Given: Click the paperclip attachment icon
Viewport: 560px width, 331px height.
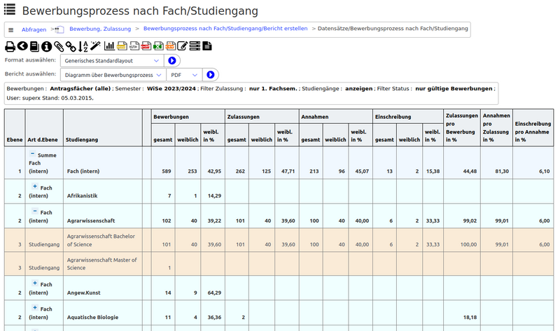Looking at the screenshot, I should (59, 46).
